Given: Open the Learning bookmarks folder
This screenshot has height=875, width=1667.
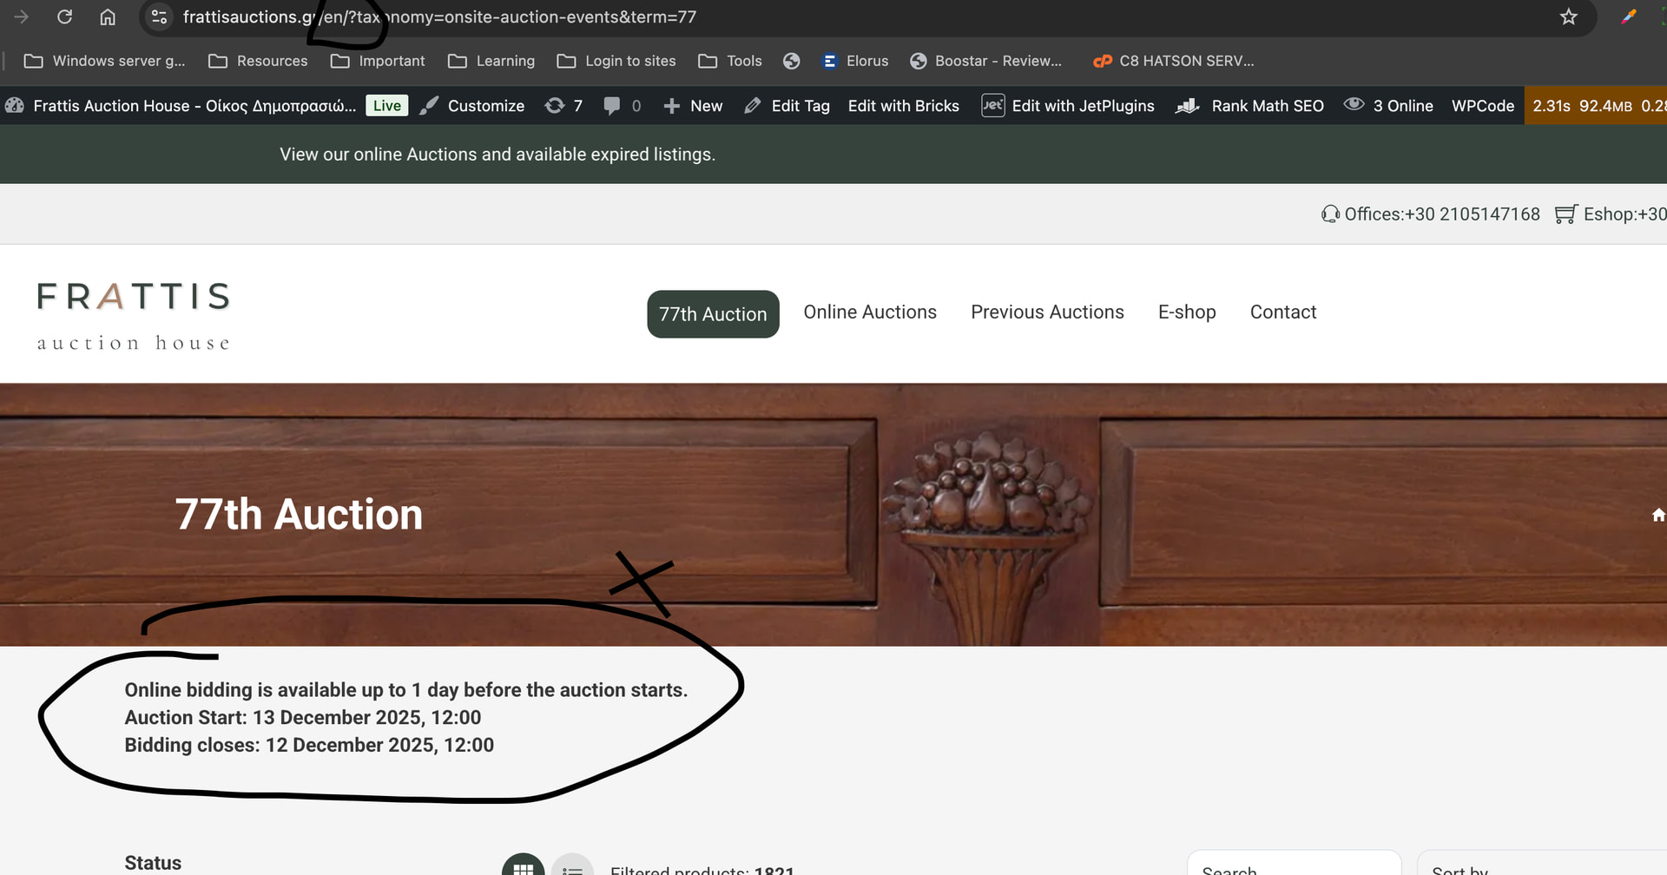Looking at the screenshot, I should click(x=491, y=61).
